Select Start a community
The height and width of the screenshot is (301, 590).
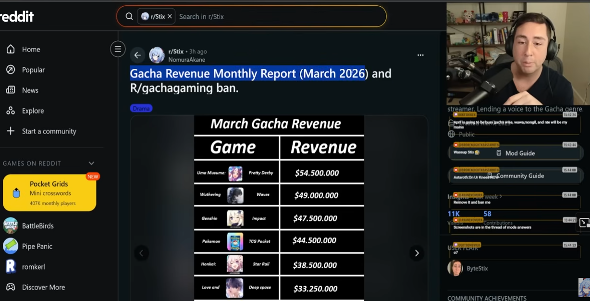tap(49, 131)
